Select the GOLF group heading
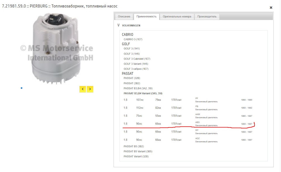The width and height of the screenshot is (281, 172). (x=126, y=44)
